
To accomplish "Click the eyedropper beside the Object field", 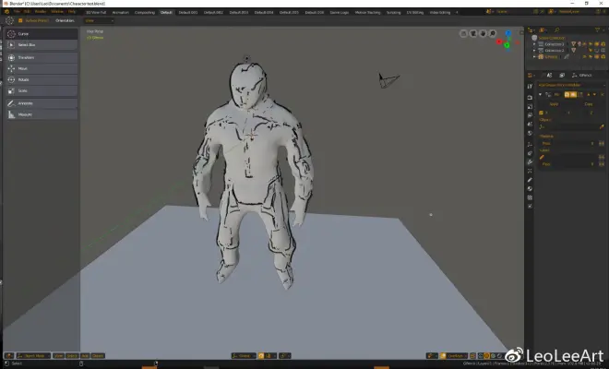I will (x=602, y=126).
